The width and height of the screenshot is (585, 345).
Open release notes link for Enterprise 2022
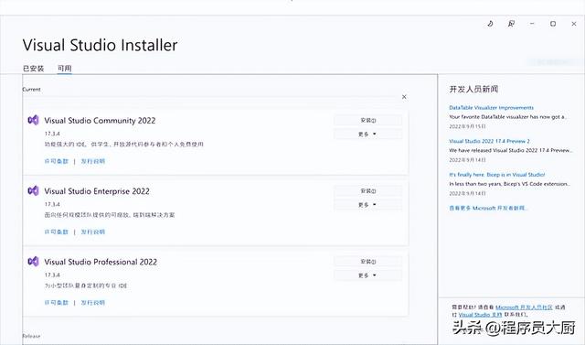[x=93, y=232]
